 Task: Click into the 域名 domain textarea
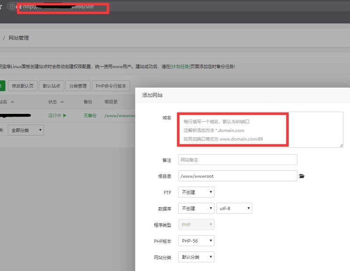click(261, 129)
